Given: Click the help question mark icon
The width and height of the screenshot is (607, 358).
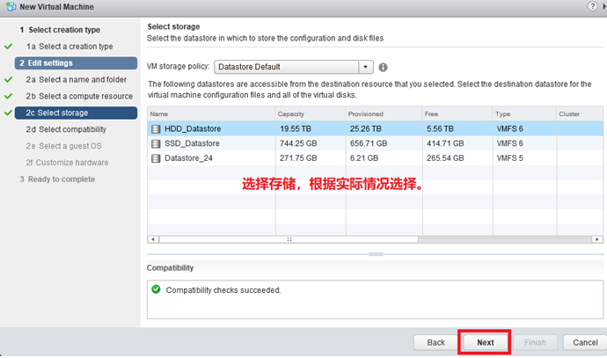Looking at the screenshot, I should click(592, 6).
